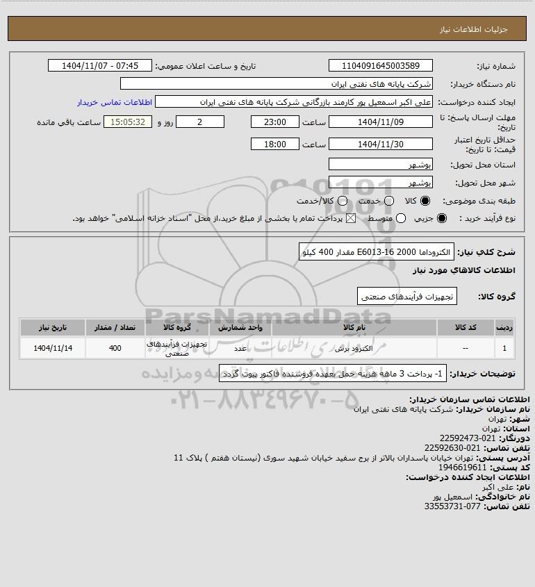Screen dimensions: 535x587
Task: Toggle the Islamic treasury payment checkbox
Action: pyautogui.click(x=351, y=218)
